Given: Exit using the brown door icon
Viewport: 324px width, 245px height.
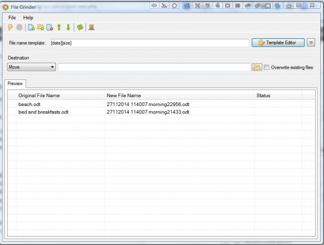Looking at the screenshot, I should tap(91, 27).
